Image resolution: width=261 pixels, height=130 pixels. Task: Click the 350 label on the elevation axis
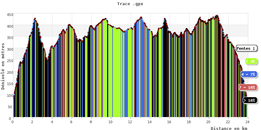[x=8, y=38]
